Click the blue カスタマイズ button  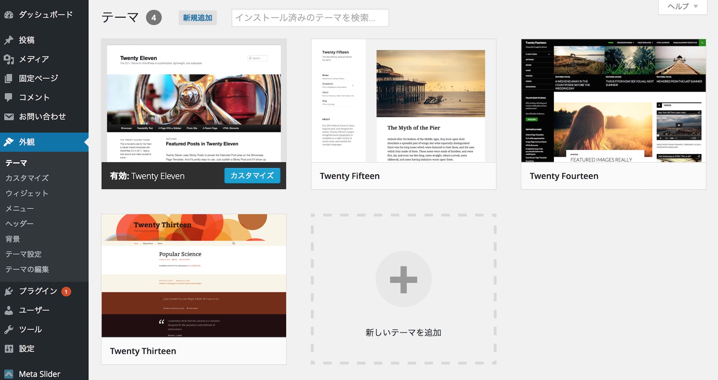[x=252, y=176]
